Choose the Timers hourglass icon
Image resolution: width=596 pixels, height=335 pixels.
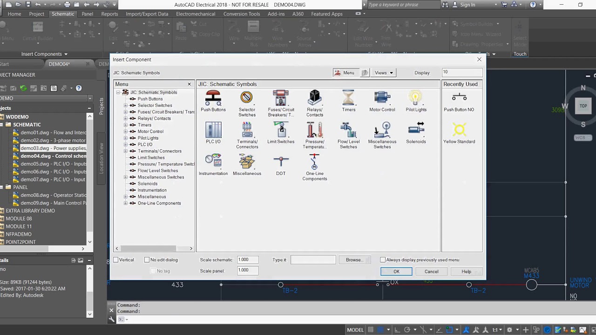(x=348, y=101)
